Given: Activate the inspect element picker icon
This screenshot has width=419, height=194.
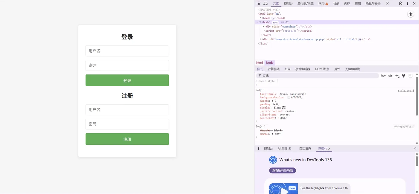Looking at the screenshot, I should click(259, 4).
